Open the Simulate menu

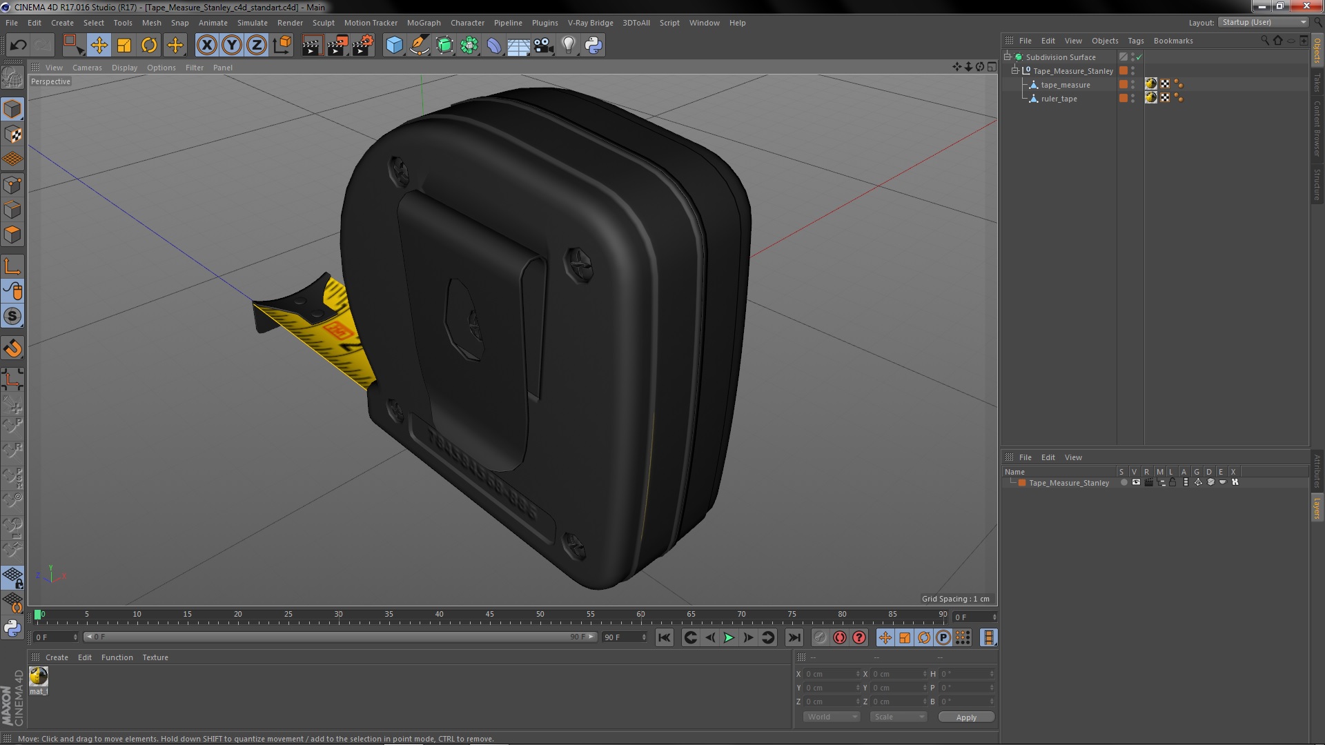pos(253,23)
